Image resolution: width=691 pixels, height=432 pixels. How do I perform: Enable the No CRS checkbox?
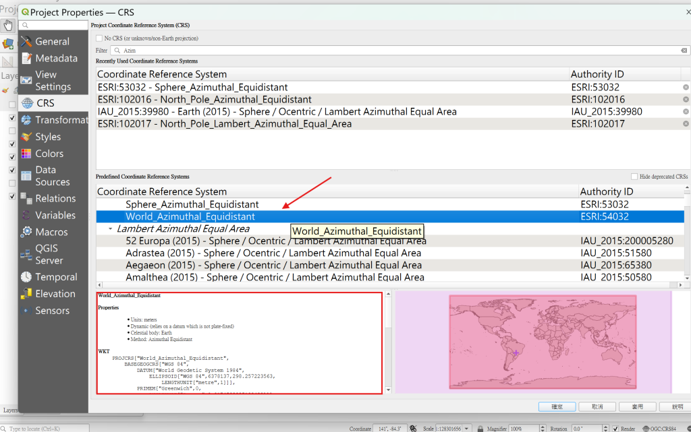pyautogui.click(x=99, y=38)
